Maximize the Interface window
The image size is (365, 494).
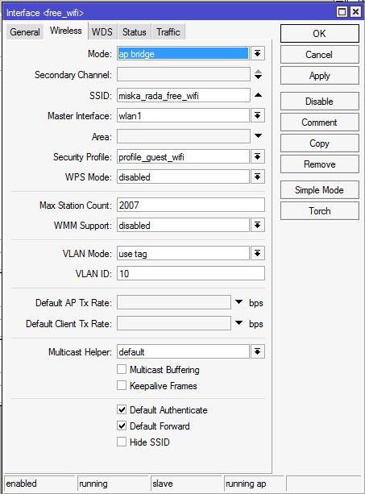342,12
